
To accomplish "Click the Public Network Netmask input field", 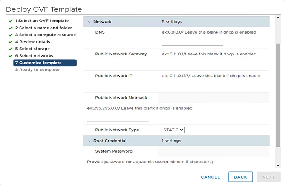I will (x=118, y=118).
